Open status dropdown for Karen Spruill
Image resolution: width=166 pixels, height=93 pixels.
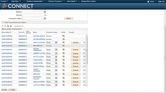(x=56, y=66)
